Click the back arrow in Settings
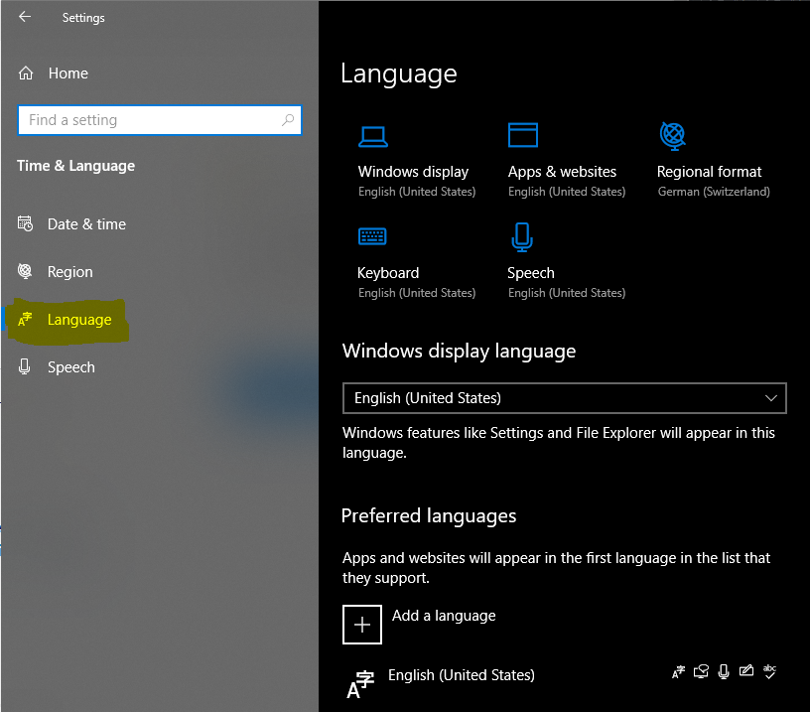Viewport: 810px width, 712px height. (x=24, y=17)
